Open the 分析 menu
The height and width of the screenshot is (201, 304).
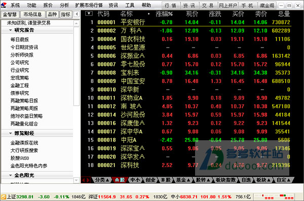click(64, 5)
